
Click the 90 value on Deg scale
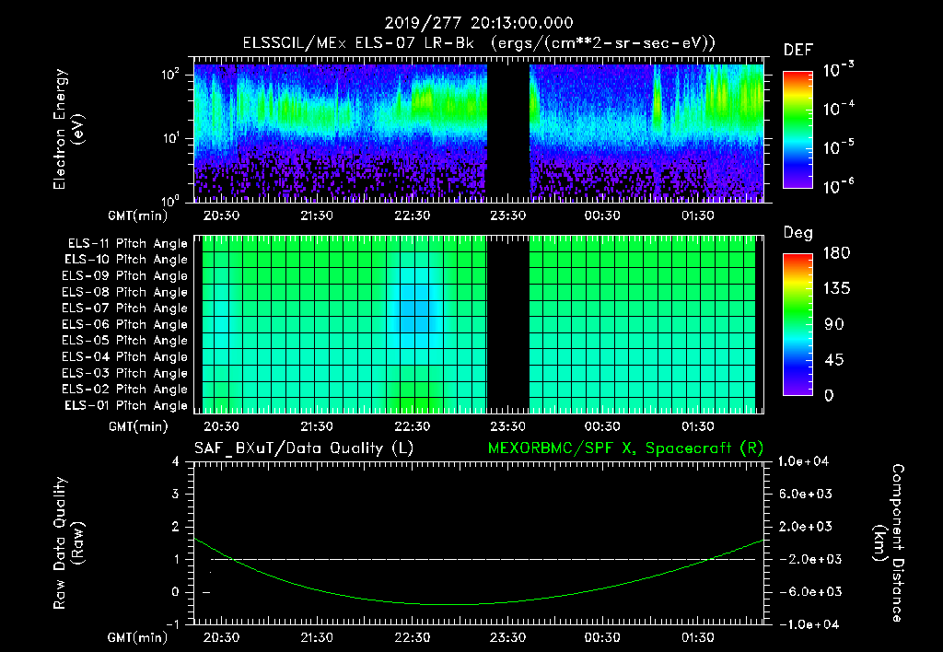[x=834, y=324]
